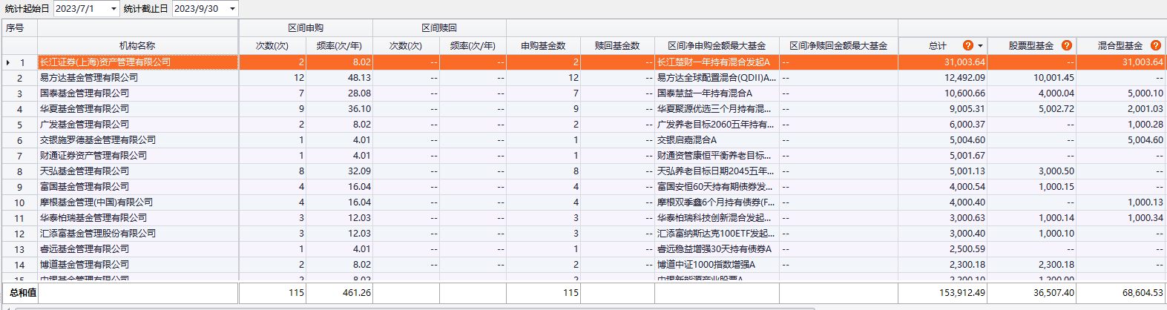This screenshot has width=1167, height=310.
Task: Sort by 申购基金数 column header
Action: (x=542, y=45)
